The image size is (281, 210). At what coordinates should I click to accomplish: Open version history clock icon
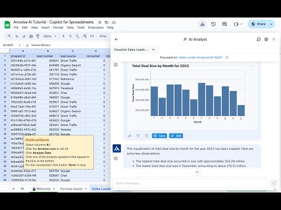(x=213, y=24)
